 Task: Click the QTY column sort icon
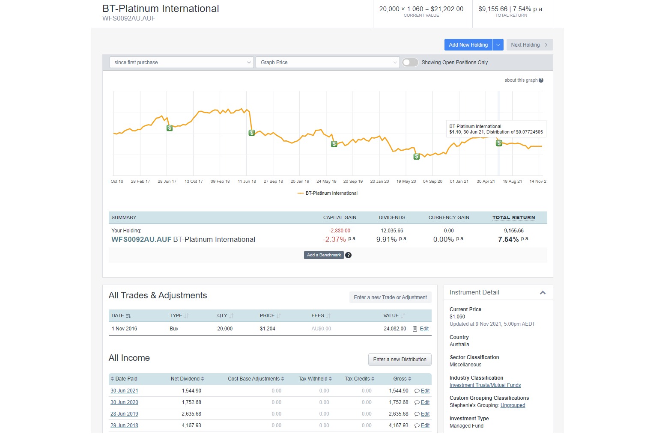coord(231,316)
